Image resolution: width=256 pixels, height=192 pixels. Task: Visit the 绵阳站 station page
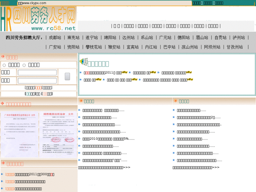110,38
